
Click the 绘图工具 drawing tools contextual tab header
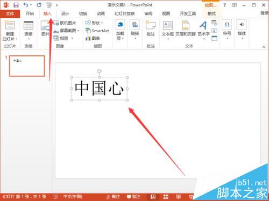(210, 5)
